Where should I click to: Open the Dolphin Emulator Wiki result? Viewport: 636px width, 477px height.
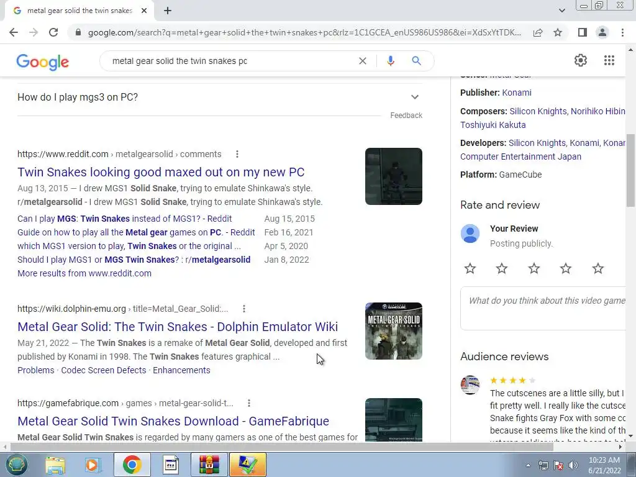[178, 327]
